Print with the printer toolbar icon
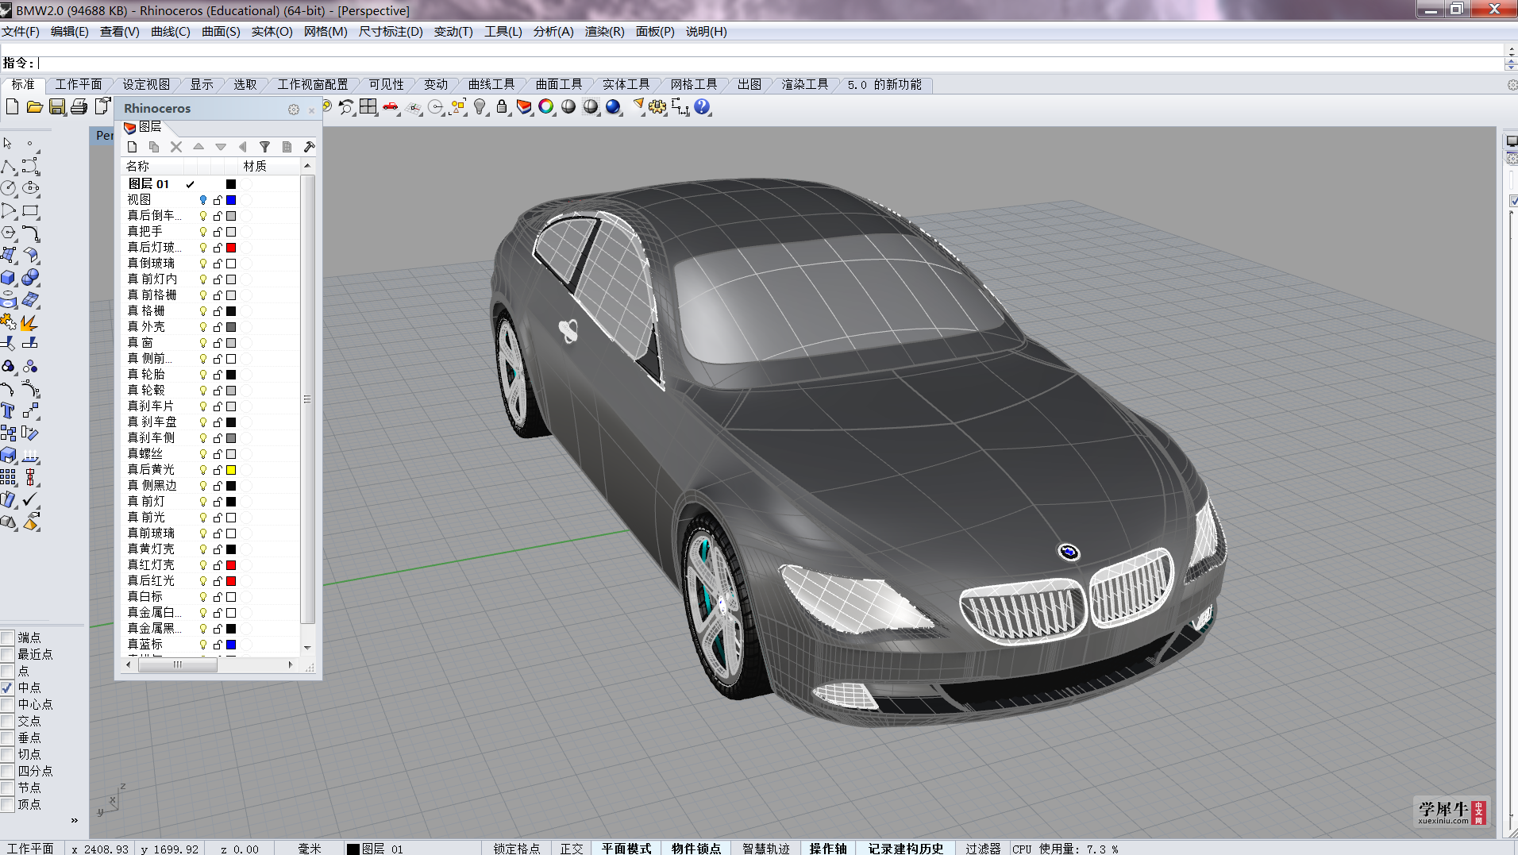Image resolution: width=1518 pixels, height=855 pixels. (x=79, y=106)
